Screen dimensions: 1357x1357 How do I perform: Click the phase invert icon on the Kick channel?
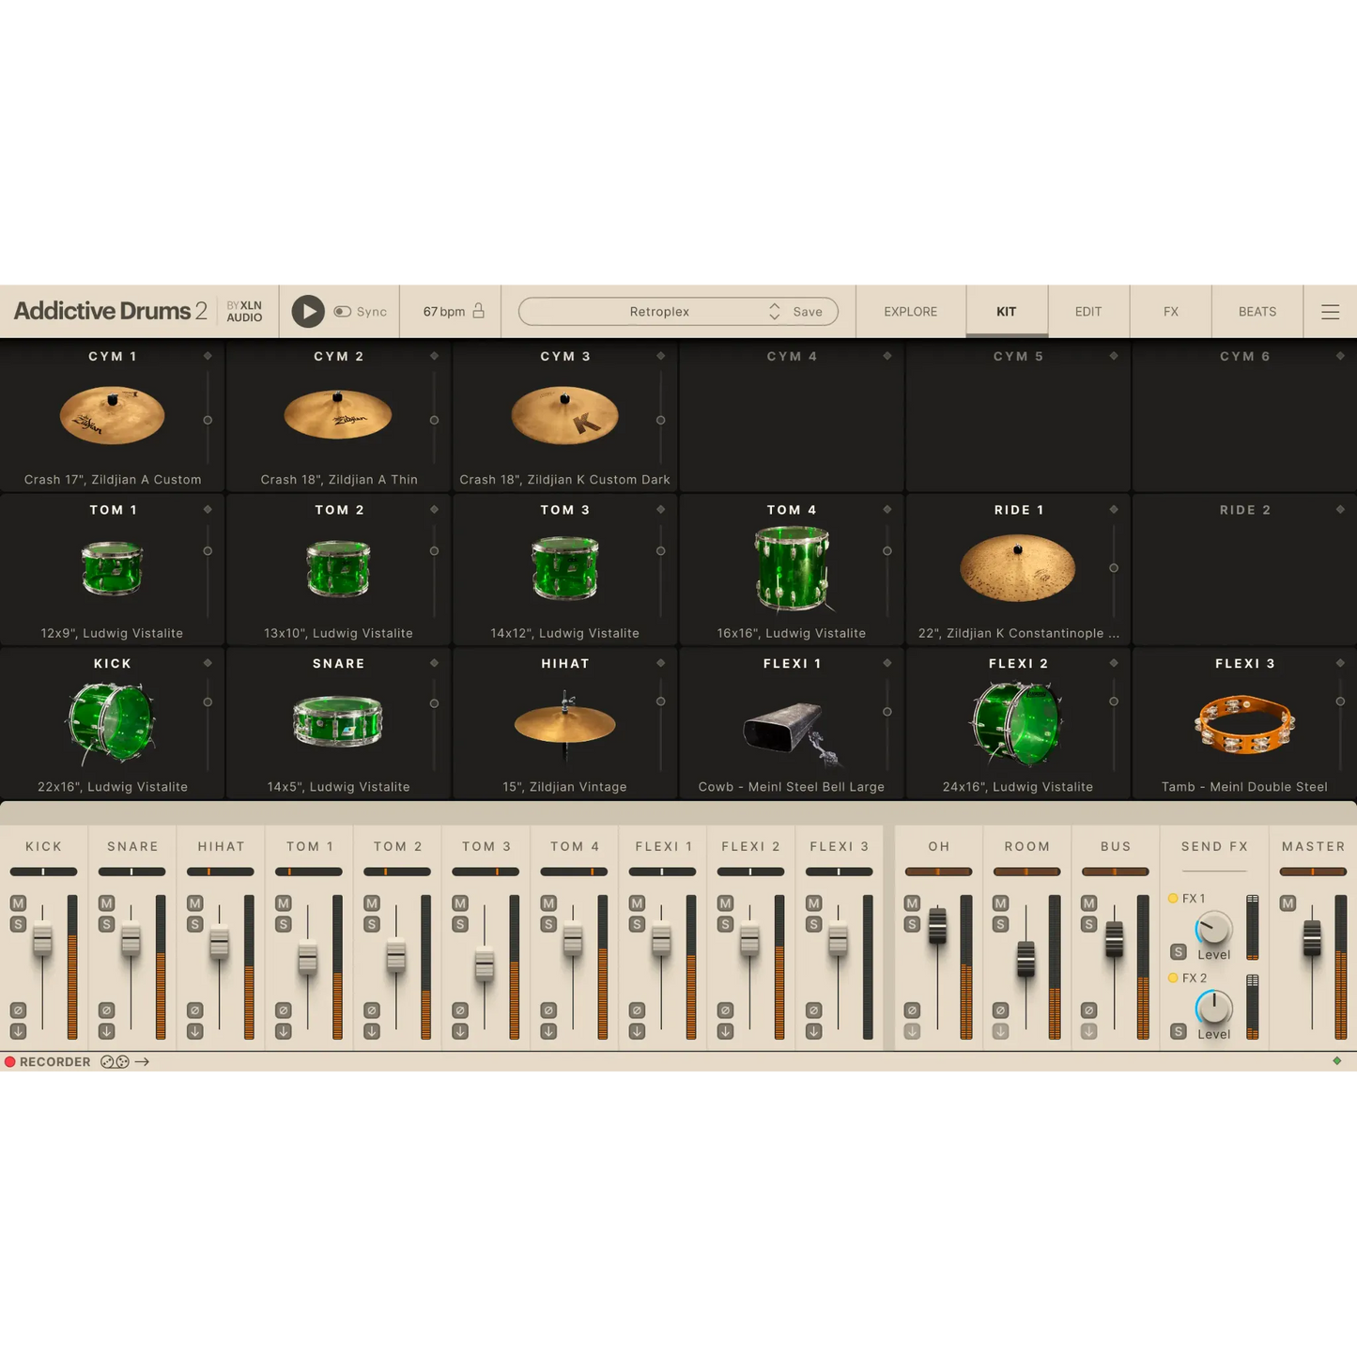tap(20, 1010)
